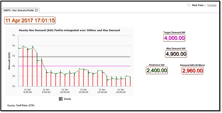Click the 11 Apr 16:00:00 axis label
The height and width of the screenshot is (113, 222).
coord(121,91)
